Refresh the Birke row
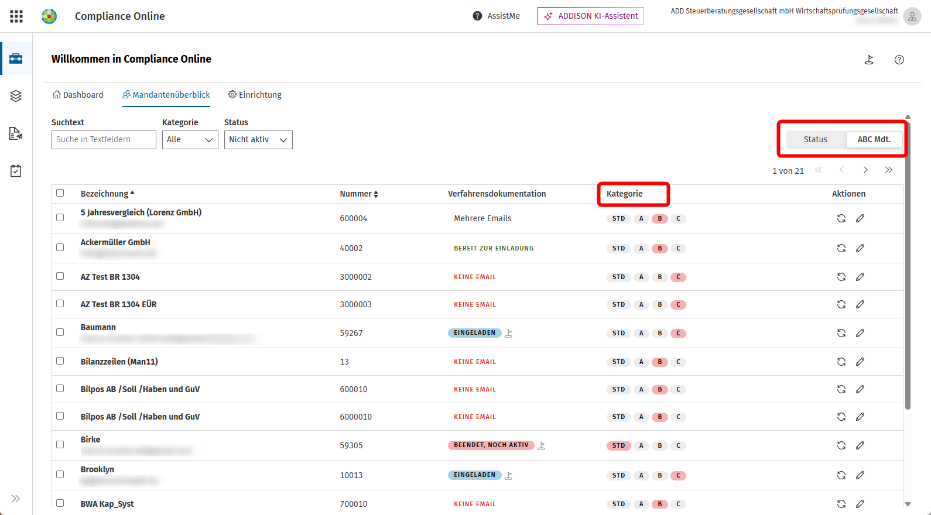The width and height of the screenshot is (931, 515). pos(841,445)
